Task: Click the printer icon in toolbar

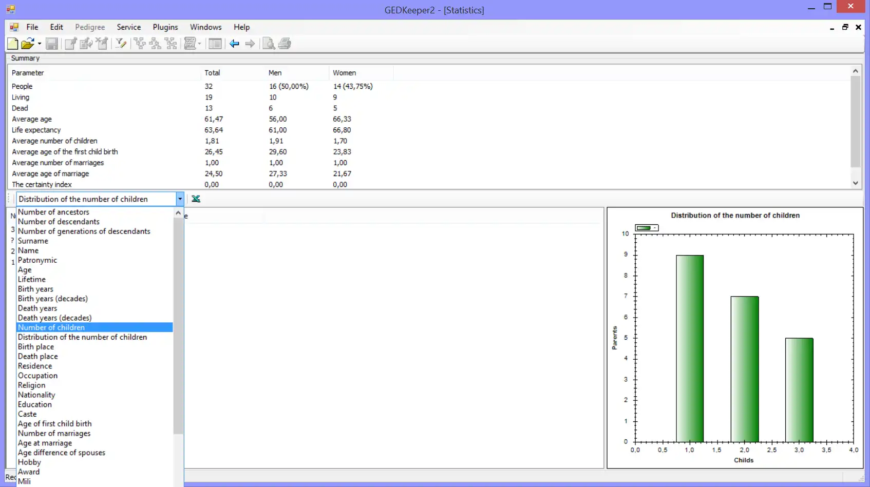Action: point(285,44)
